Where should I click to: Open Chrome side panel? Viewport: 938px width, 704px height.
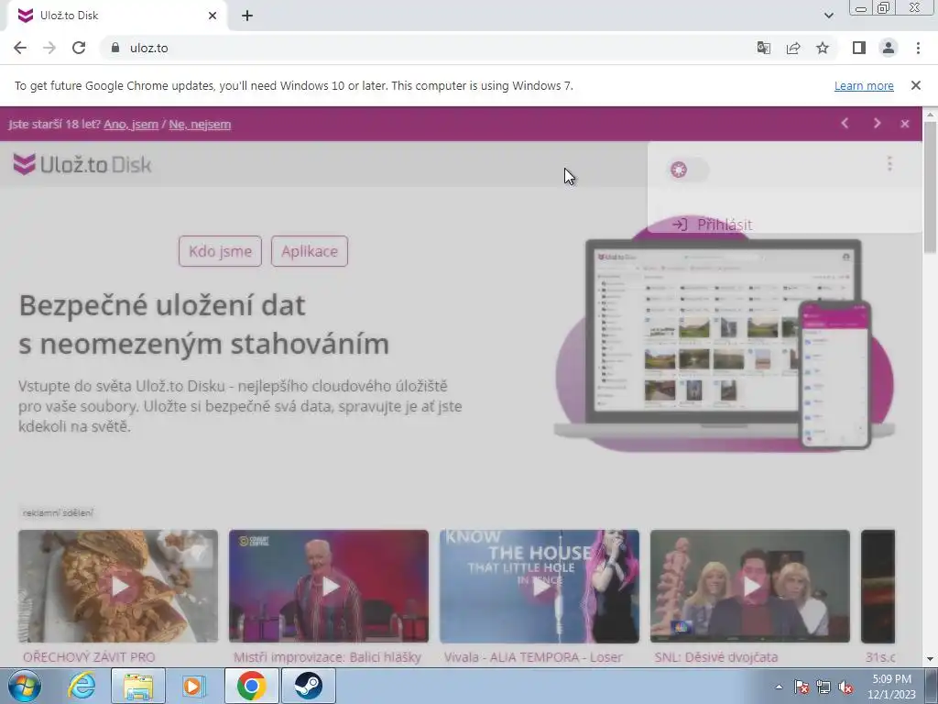tap(859, 48)
